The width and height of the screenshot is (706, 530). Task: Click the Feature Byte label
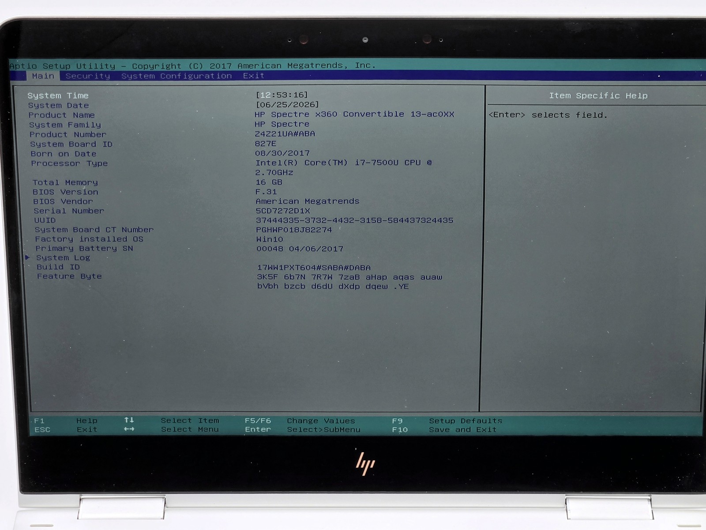click(69, 276)
